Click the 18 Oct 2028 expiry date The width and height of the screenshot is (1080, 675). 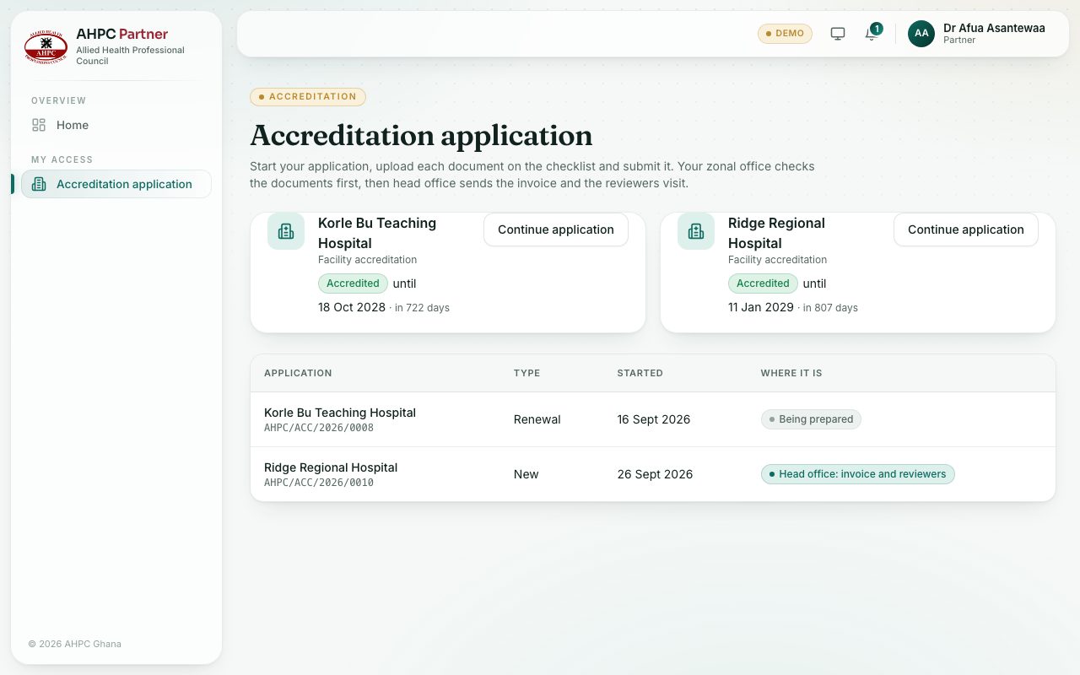[352, 307]
